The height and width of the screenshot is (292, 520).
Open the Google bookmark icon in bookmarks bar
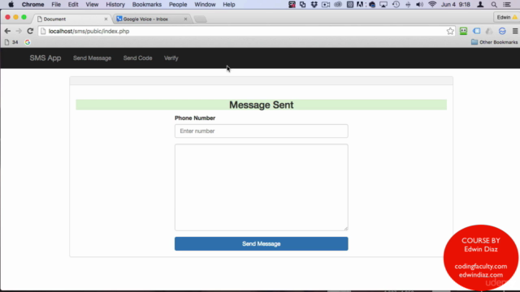(28, 42)
